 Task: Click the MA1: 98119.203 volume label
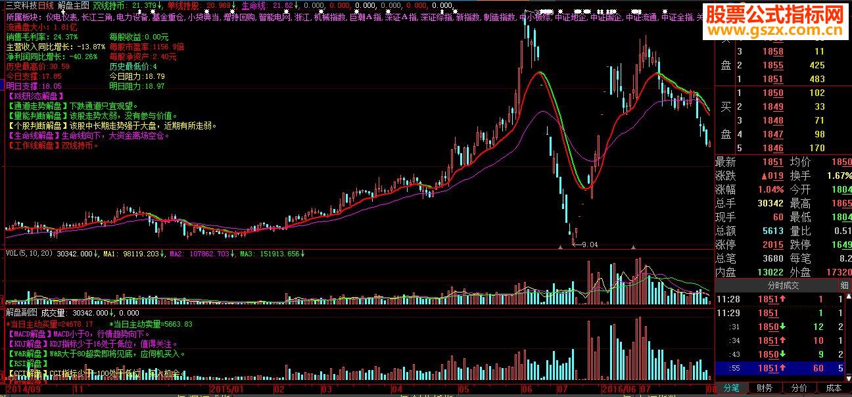pos(131,253)
